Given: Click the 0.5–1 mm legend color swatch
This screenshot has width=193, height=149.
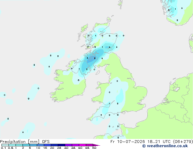Looking at the screenshot, I should [x=12, y=145].
